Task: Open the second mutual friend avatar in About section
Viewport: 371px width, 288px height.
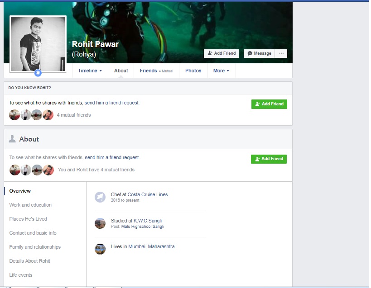Action: coord(26,170)
